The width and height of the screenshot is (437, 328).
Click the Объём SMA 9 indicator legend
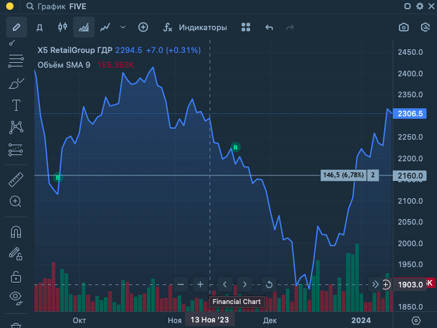pos(64,65)
